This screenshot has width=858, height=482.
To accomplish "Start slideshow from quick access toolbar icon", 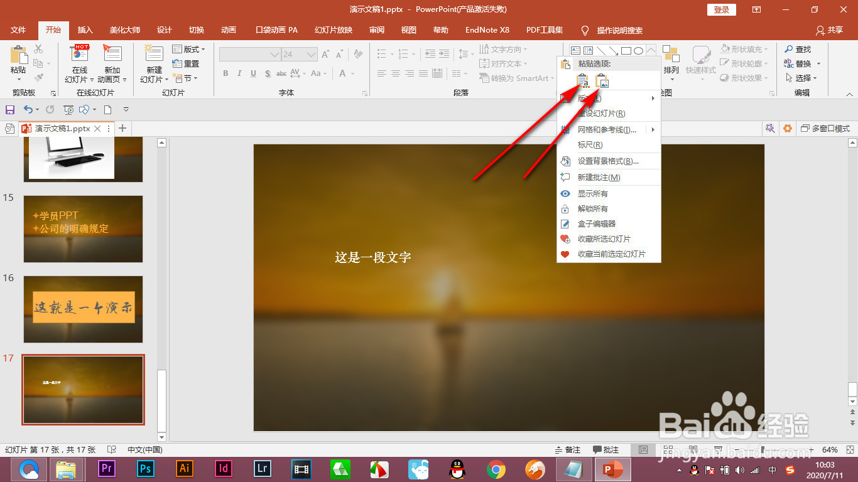I will pos(68,109).
